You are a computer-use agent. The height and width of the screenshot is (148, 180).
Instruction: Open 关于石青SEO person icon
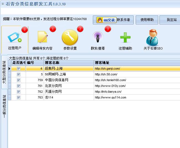[x=152, y=37]
